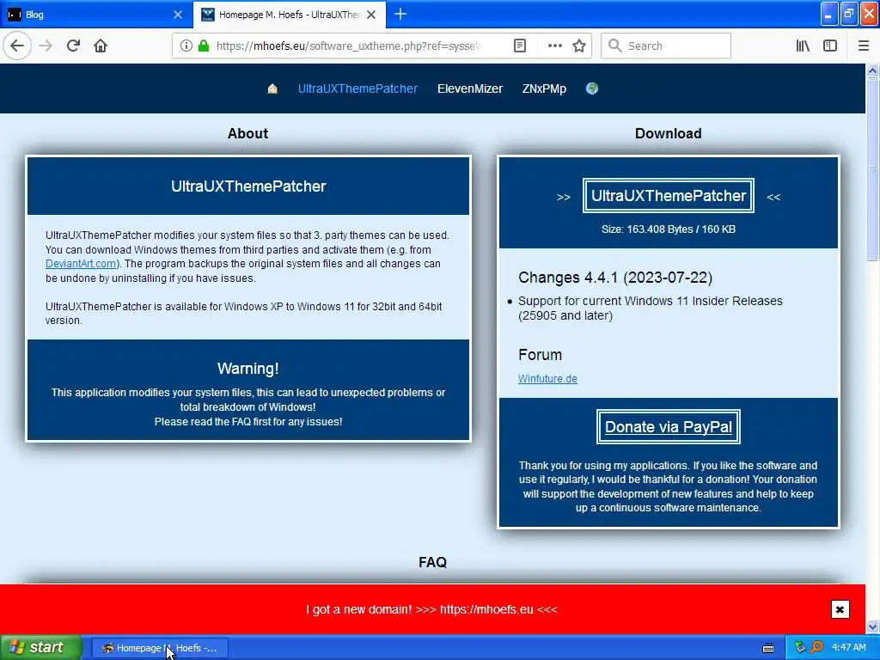Reload the current page
Screen dimensions: 880x660
pos(74,46)
